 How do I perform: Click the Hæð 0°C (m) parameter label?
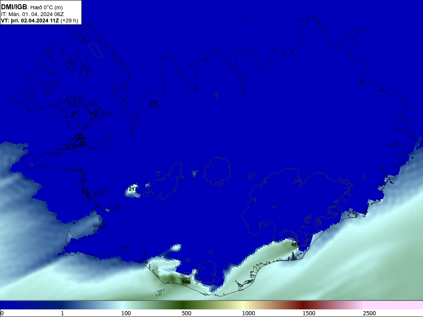click(x=47, y=8)
